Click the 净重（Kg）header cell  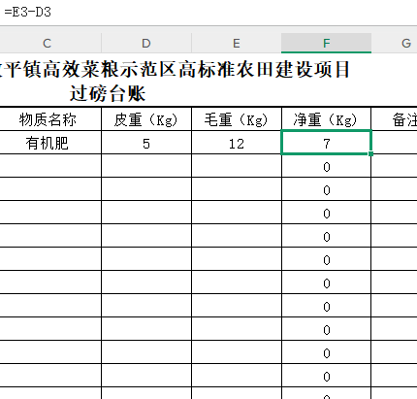326,119
